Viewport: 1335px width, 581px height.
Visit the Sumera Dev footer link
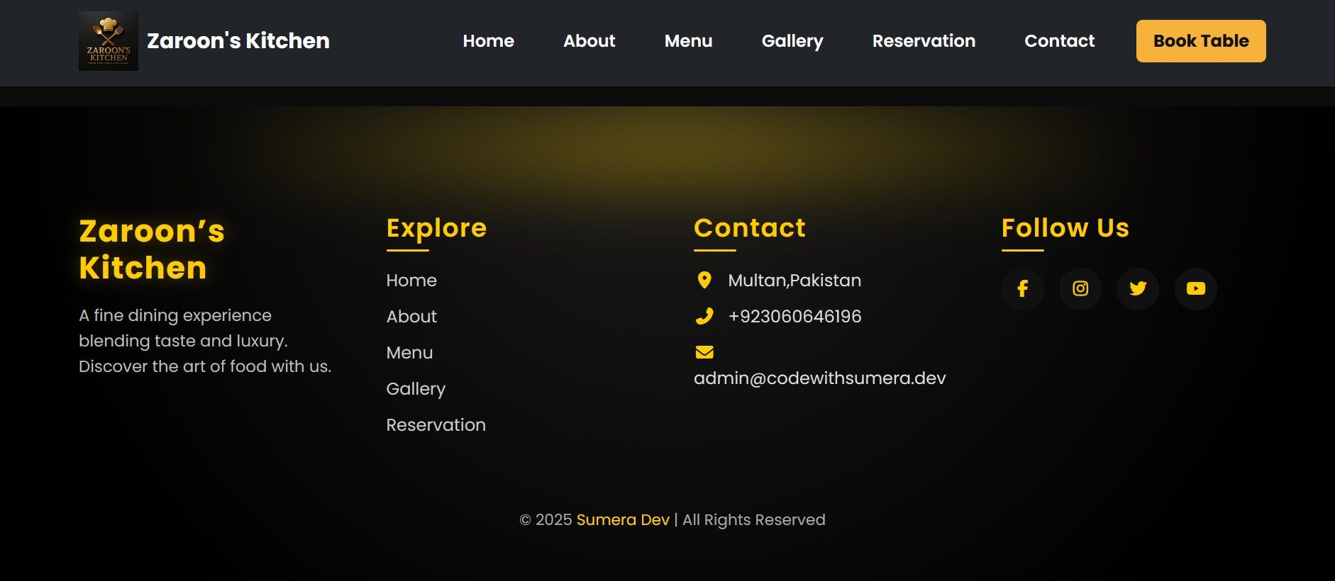623,519
